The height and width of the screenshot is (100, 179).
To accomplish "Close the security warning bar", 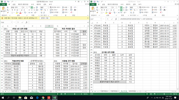I will [88, 18].
